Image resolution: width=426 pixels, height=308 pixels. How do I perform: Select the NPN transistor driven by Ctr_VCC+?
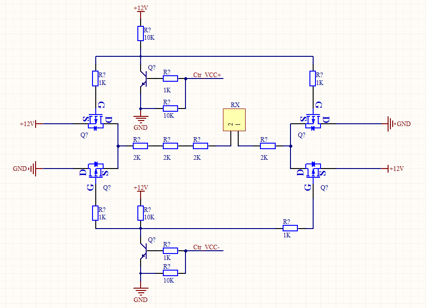(143, 79)
